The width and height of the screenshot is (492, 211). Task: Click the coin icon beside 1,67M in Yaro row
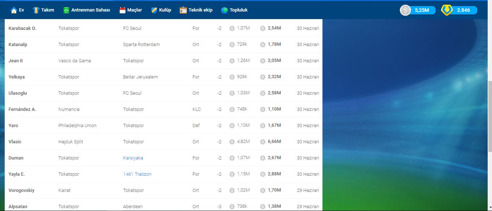click(263, 125)
